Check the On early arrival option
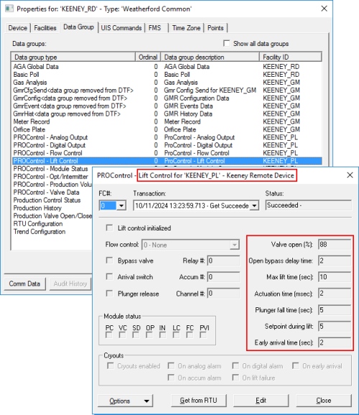 (x=296, y=365)
